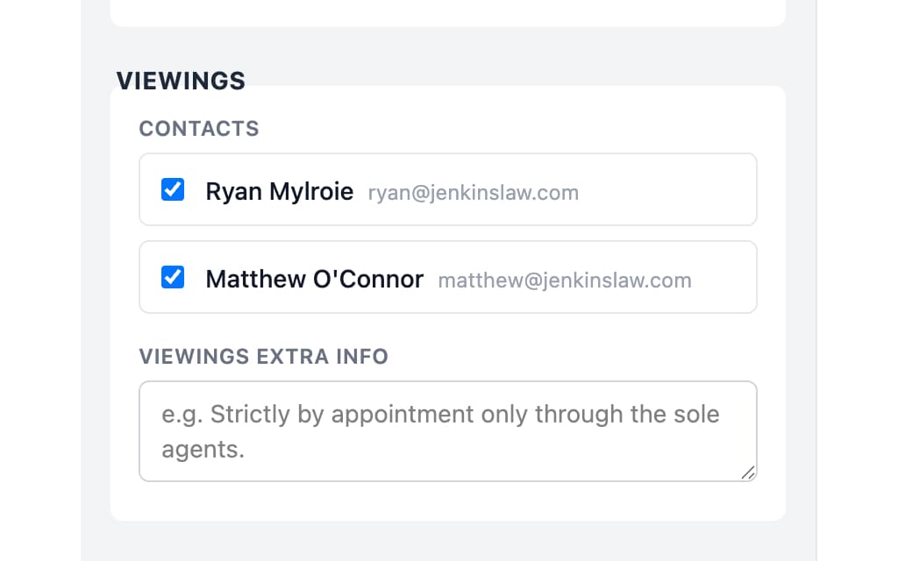This screenshot has height=561, width=898.
Task: Click the gray page background below the Viewings card
Action: [447, 542]
